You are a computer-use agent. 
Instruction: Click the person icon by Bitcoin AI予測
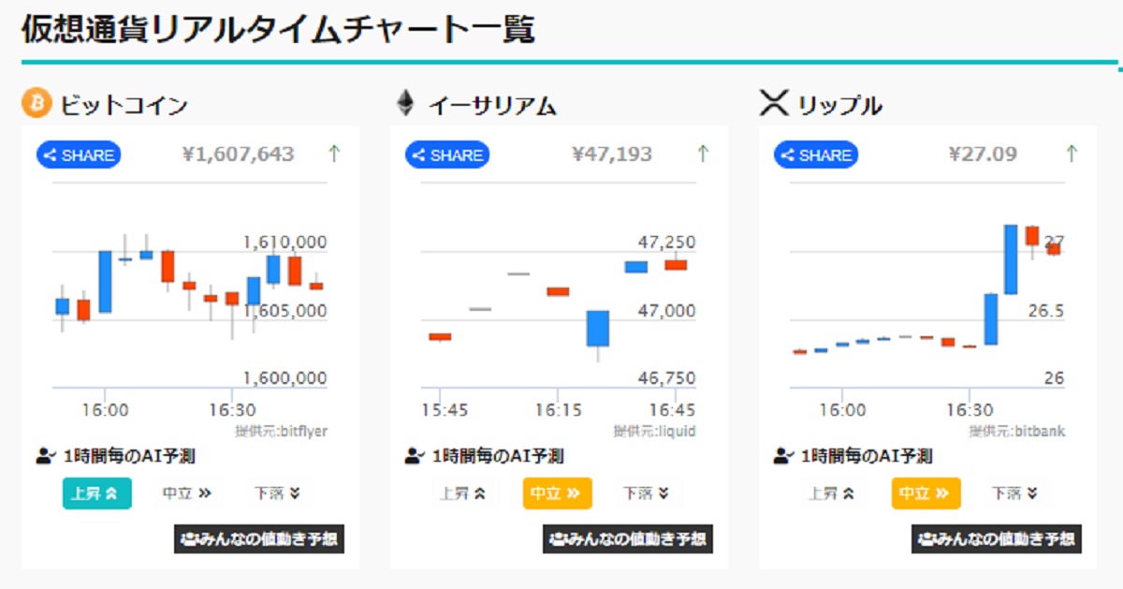pyautogui.click(x=46, y=457)
